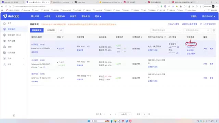Screen dimensions: 219x123
Task: Expand the 更多 dropdown in top nav
Action: coord(98,16)
